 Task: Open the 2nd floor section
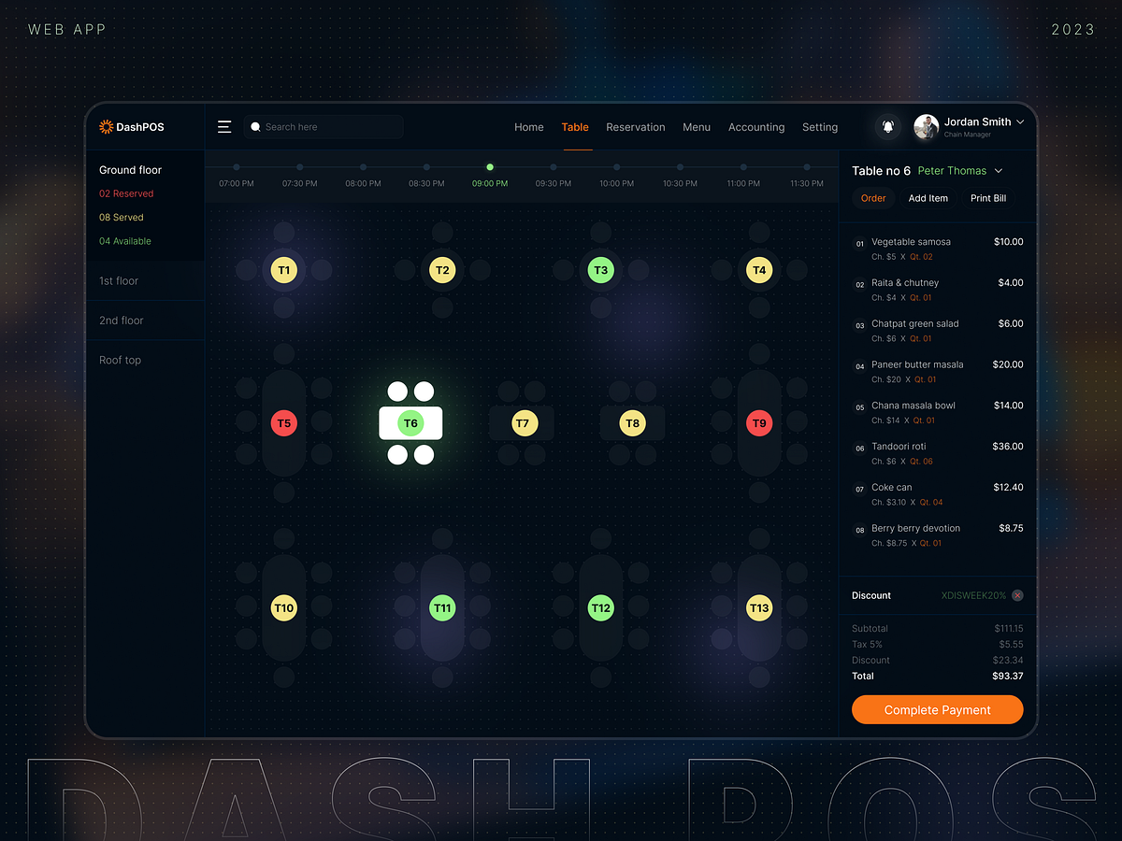(122, 320)
